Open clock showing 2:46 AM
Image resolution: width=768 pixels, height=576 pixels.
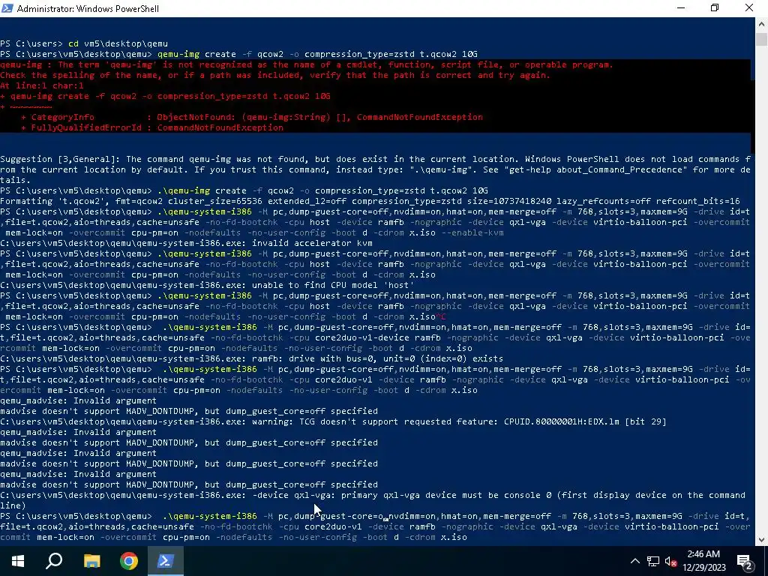coord(703,561)
